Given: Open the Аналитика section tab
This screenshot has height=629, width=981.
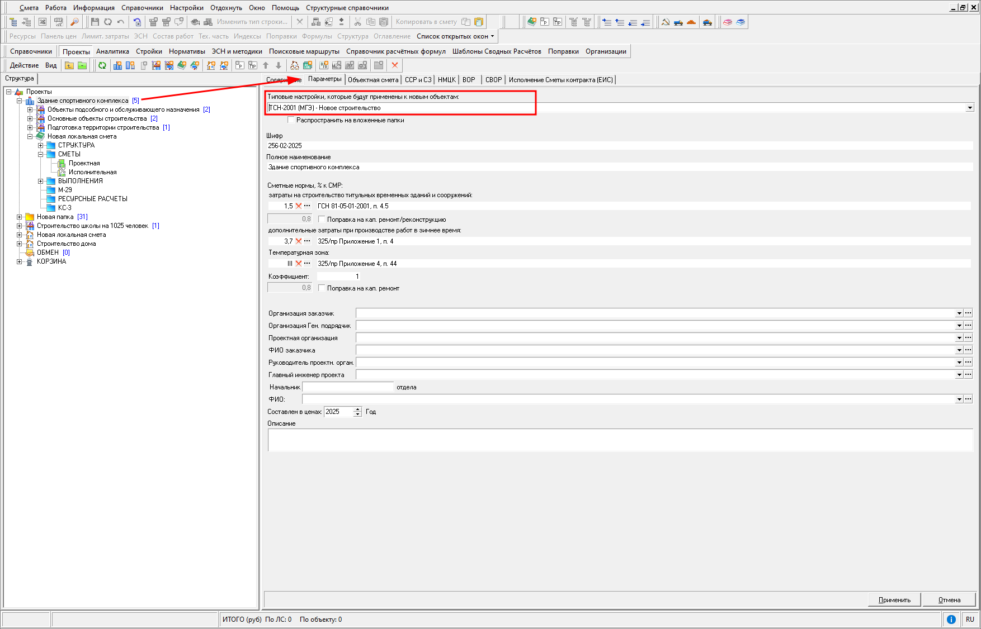Looking at the screenshot, I should [112, 51].
